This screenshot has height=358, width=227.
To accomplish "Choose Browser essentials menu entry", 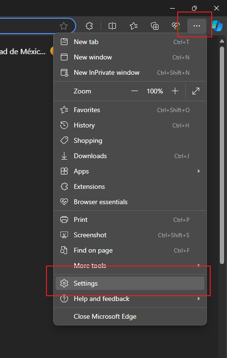I will point(130,202).
